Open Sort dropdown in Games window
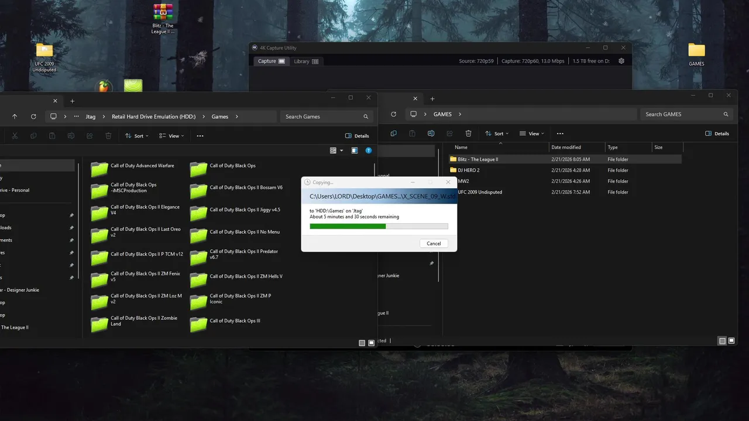The height and width of the screenshot is (421, 749). [136, 136]
